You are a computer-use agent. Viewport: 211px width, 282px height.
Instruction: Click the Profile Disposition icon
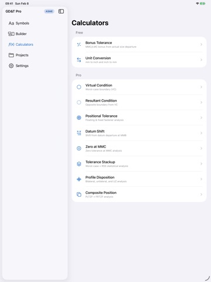click(79, 179)
